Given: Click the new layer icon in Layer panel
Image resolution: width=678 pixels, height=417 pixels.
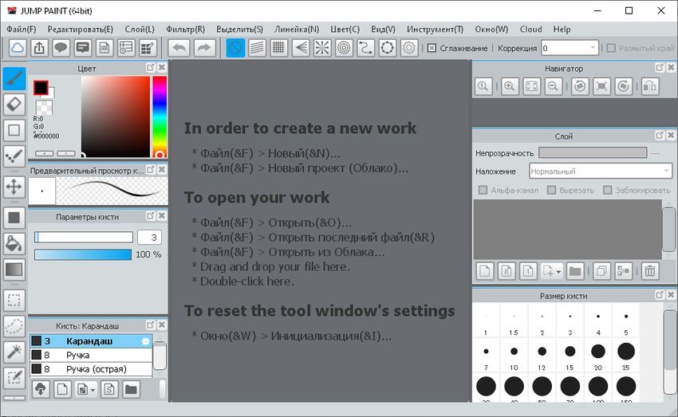Looking at the screenshot, I should point(485,271).
